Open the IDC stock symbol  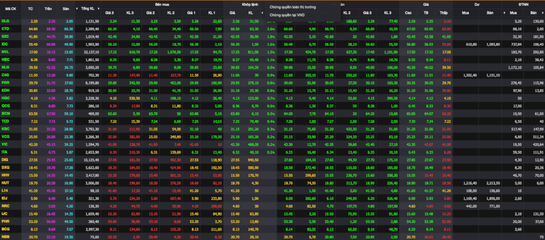pos(5,44)
